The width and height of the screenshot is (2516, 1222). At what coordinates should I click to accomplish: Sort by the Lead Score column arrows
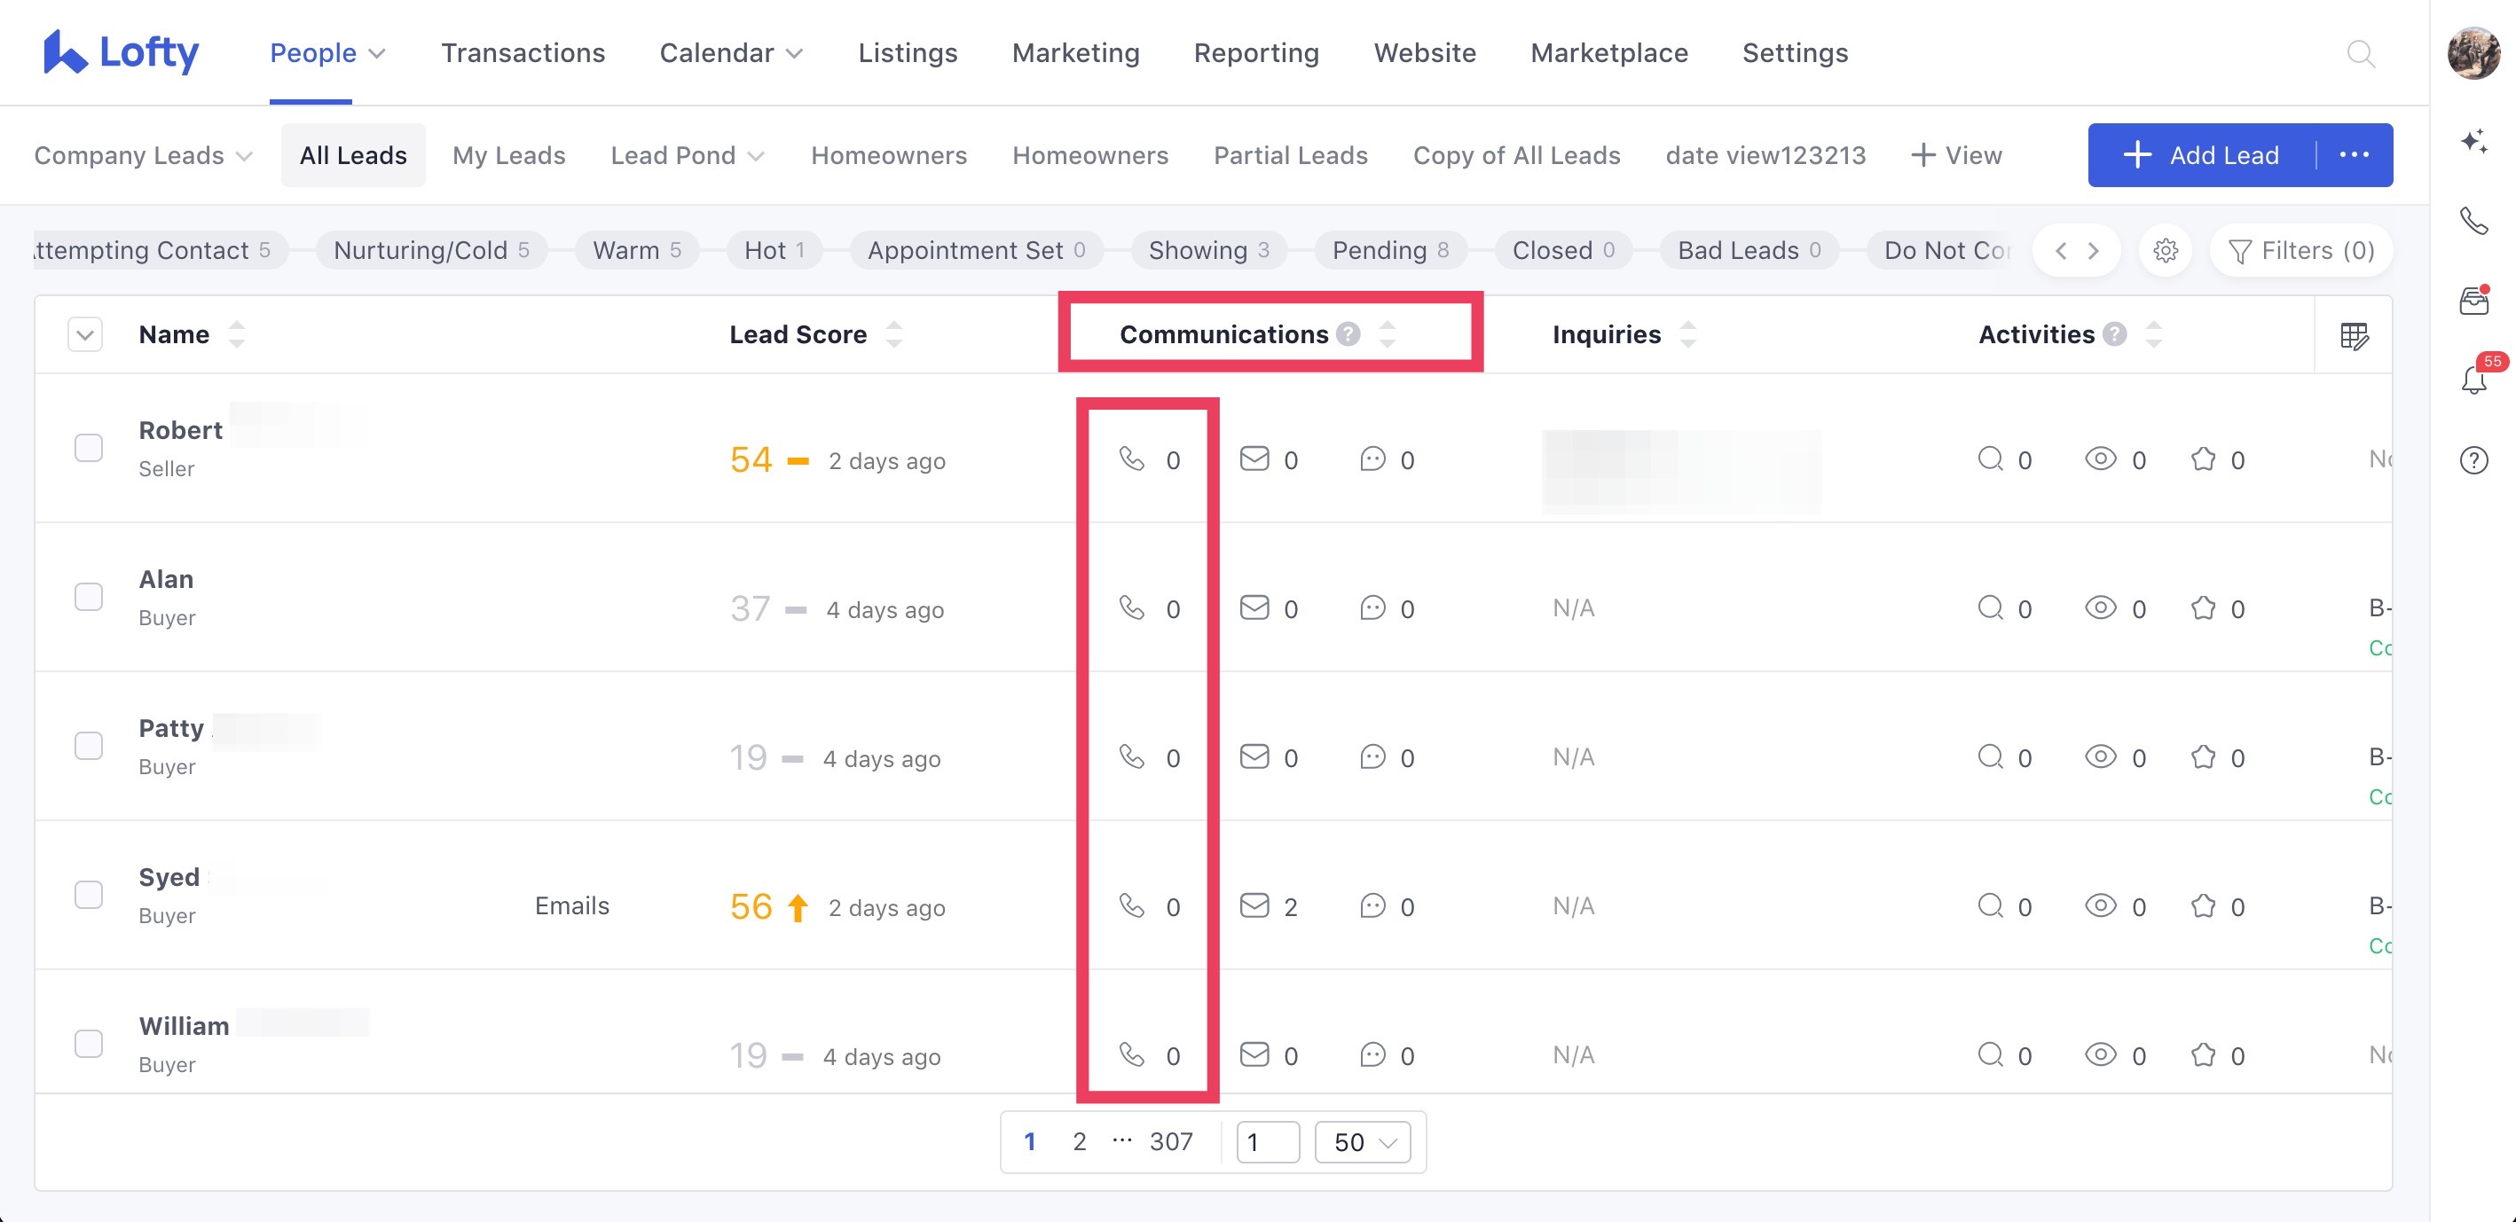coord(893,335)
